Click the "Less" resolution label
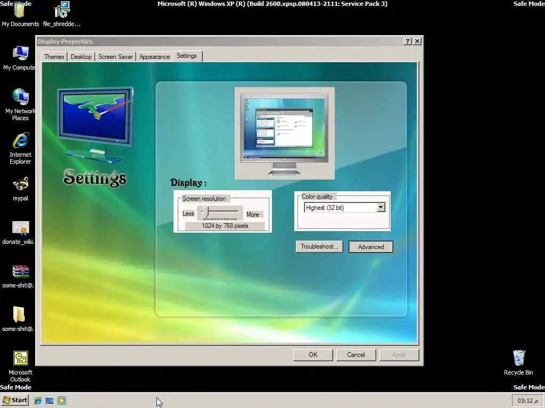 (188, 214)
